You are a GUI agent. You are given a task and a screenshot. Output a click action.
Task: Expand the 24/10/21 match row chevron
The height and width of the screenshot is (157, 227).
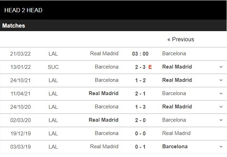(x=221, y=80)
